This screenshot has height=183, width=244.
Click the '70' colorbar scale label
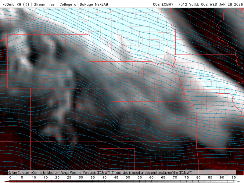(x=175, y=178)
